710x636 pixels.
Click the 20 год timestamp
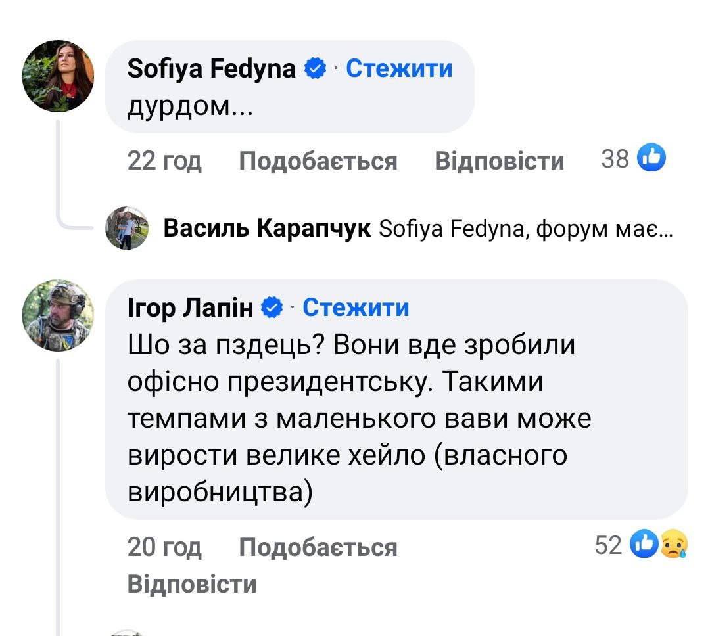tap(164, 547)
